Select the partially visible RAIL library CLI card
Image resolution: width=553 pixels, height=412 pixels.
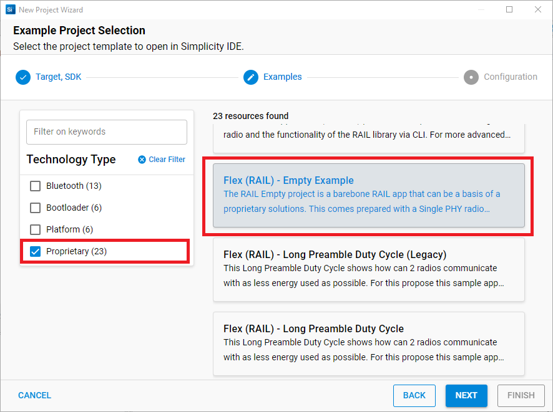[368, 138]
